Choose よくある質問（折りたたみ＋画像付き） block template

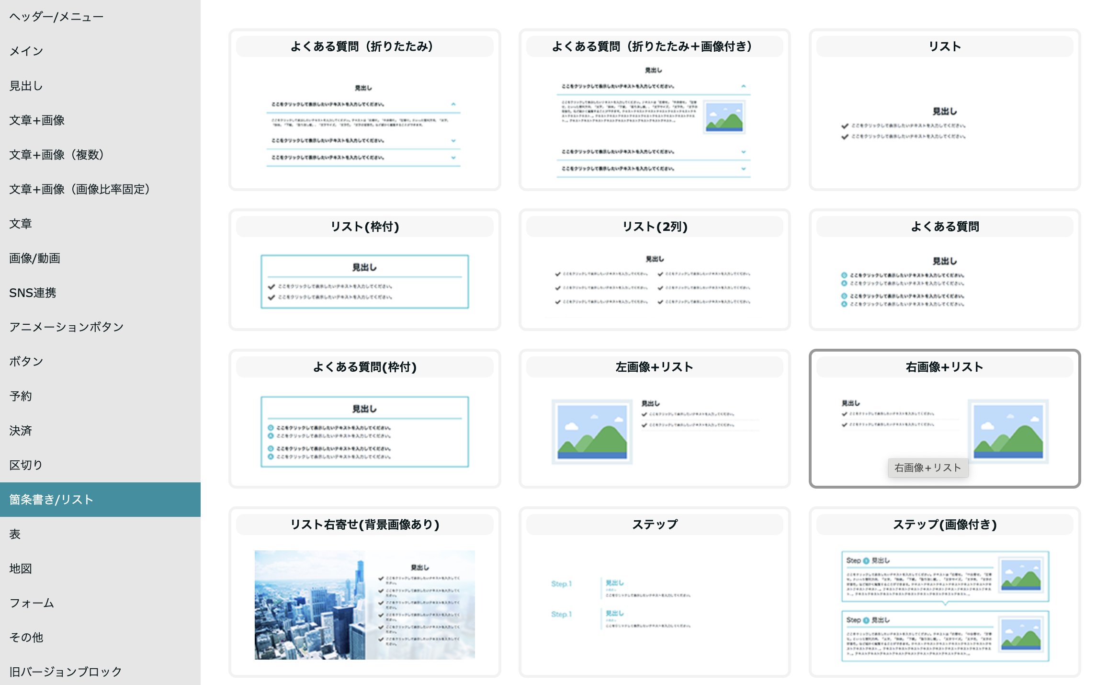pyautogui.click(x=654, y=110)
